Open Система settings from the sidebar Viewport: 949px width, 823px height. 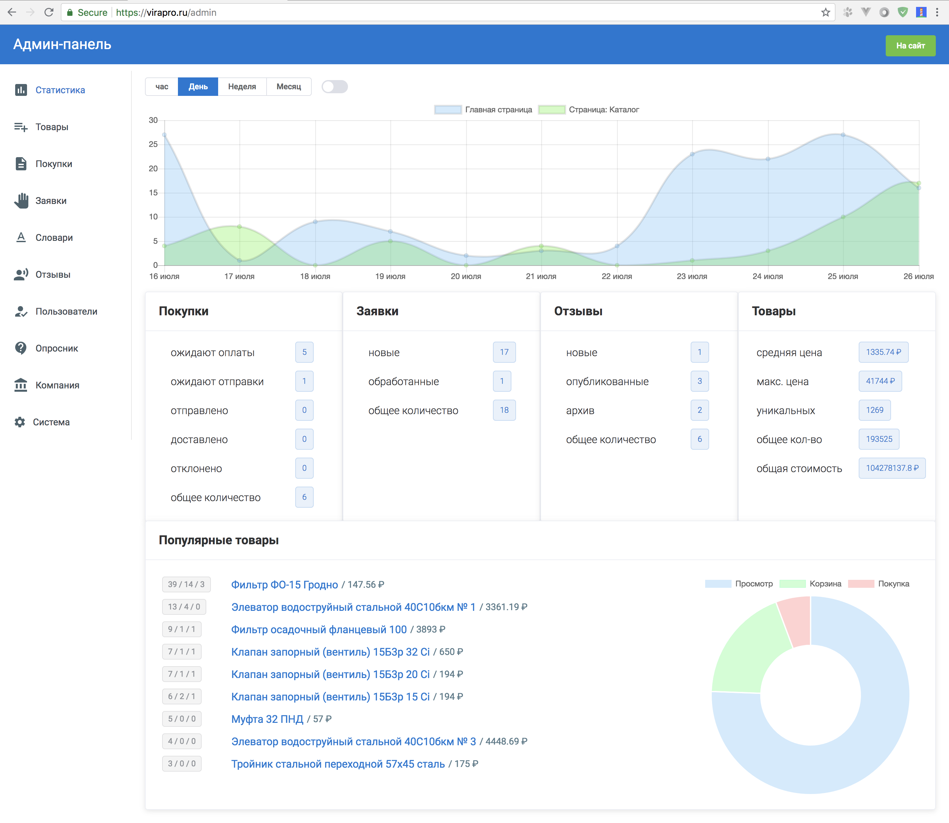click(51, 422)
